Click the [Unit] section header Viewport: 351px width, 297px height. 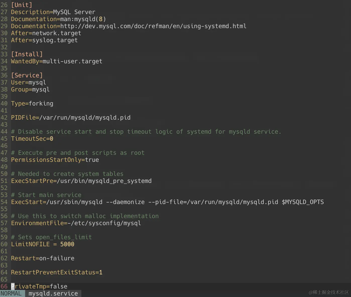[x=21, y=5]
